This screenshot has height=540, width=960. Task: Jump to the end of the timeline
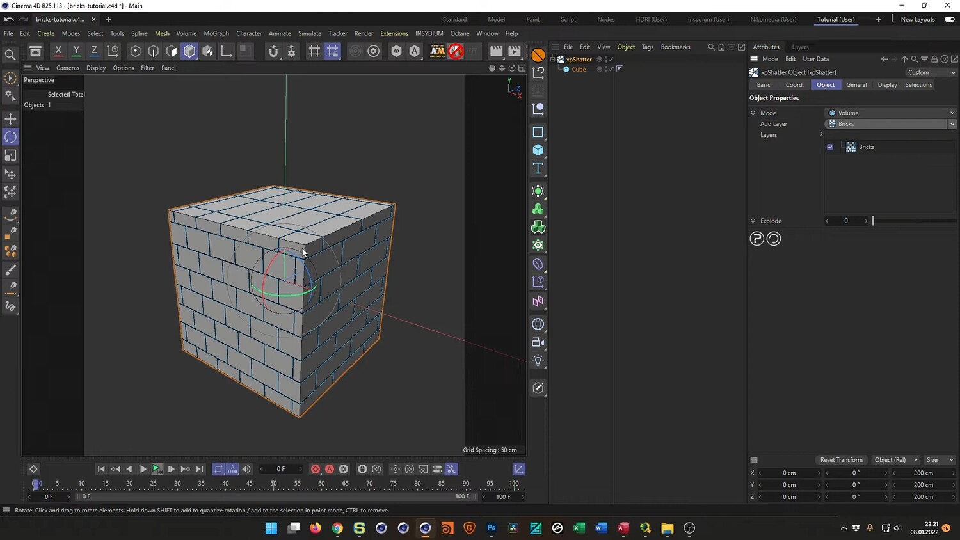point(200,469)
